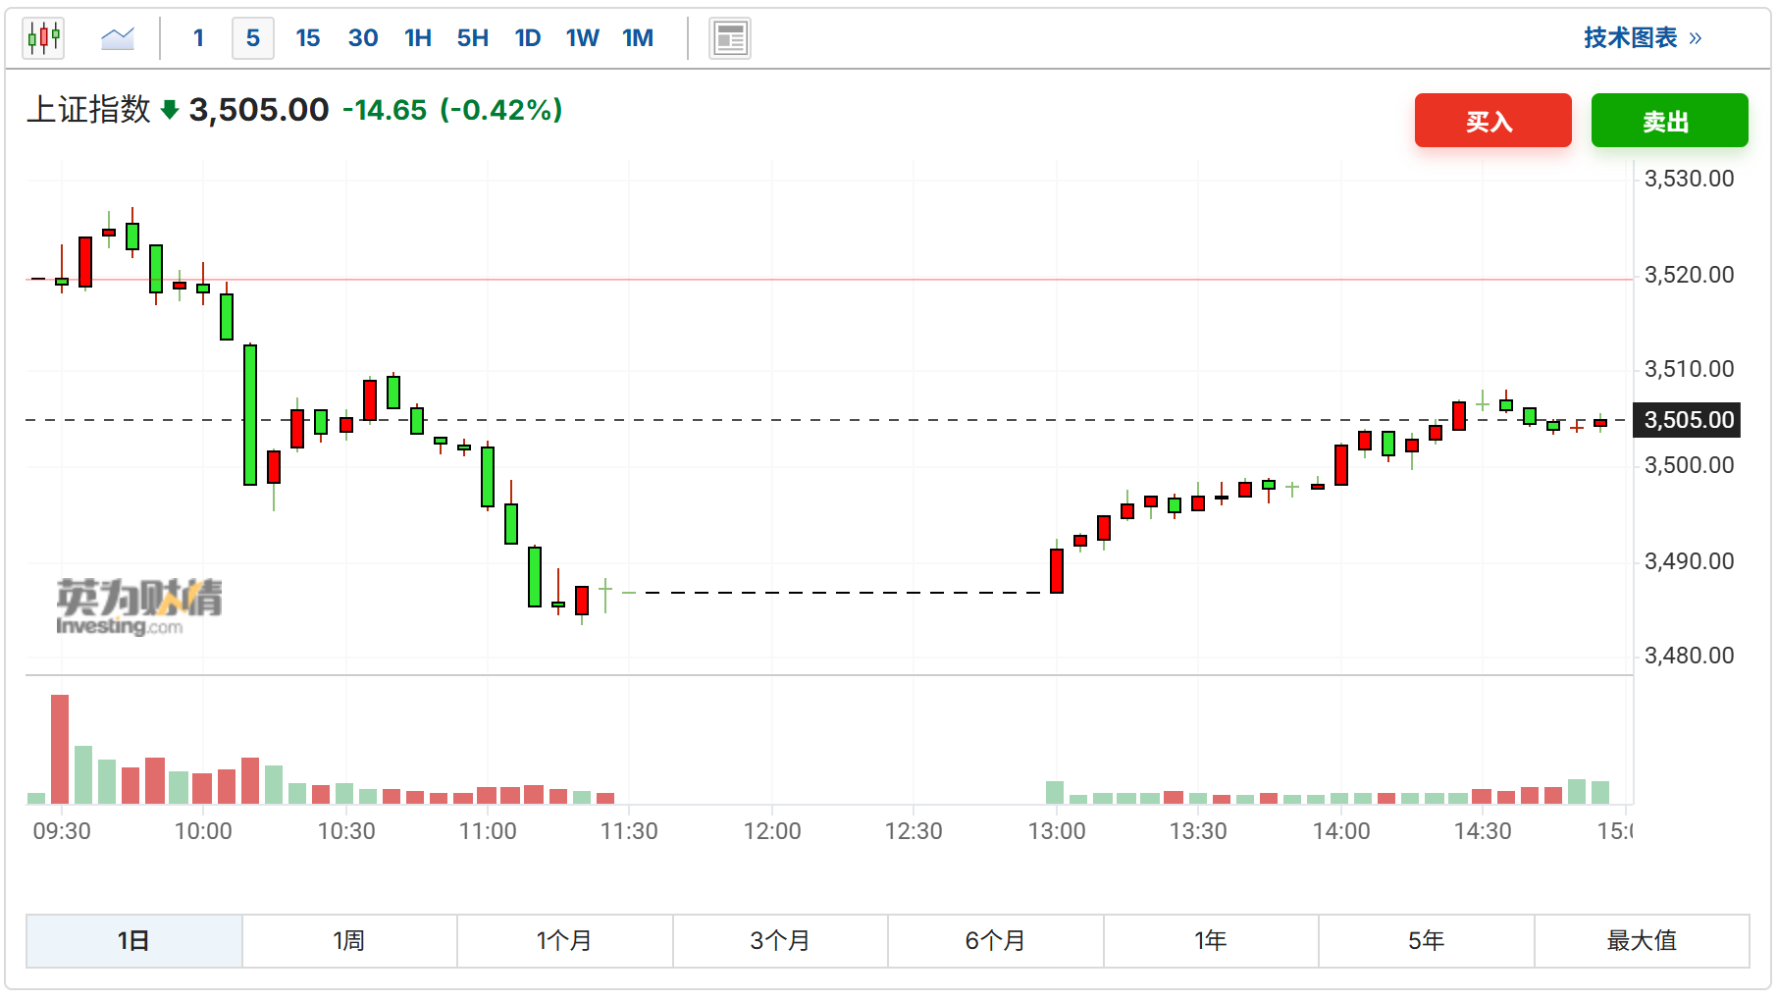Click the 3,490.00 axis label

coord(1689,561)
